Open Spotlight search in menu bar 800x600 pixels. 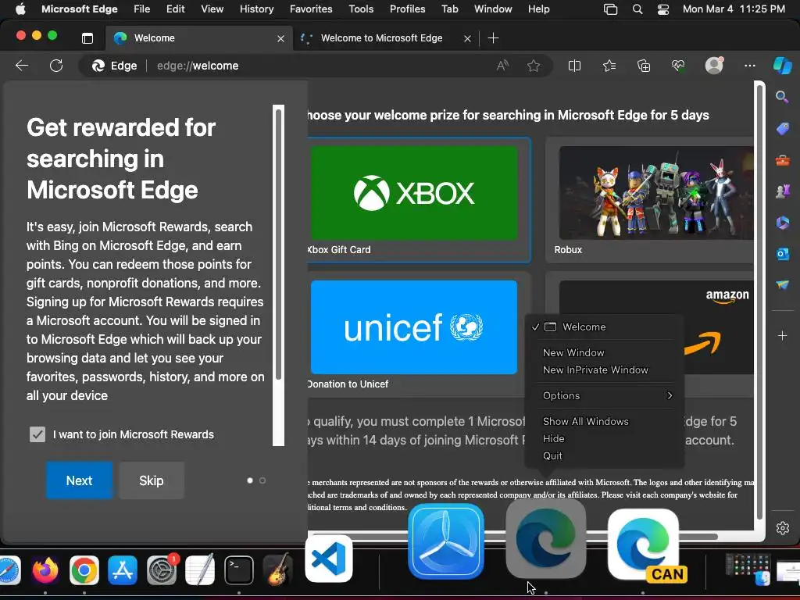pos(637,9)
